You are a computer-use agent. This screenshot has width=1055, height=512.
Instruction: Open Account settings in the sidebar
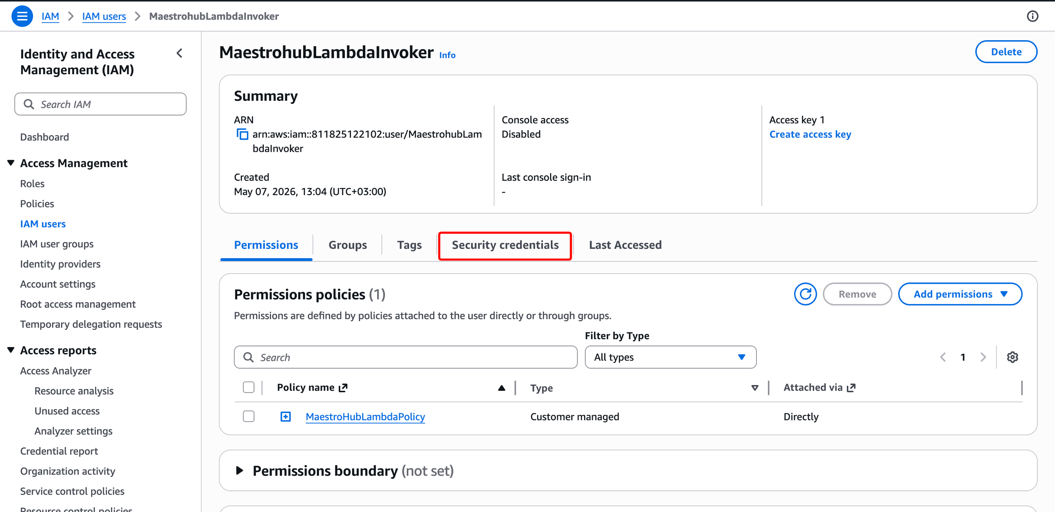[57, 284]
